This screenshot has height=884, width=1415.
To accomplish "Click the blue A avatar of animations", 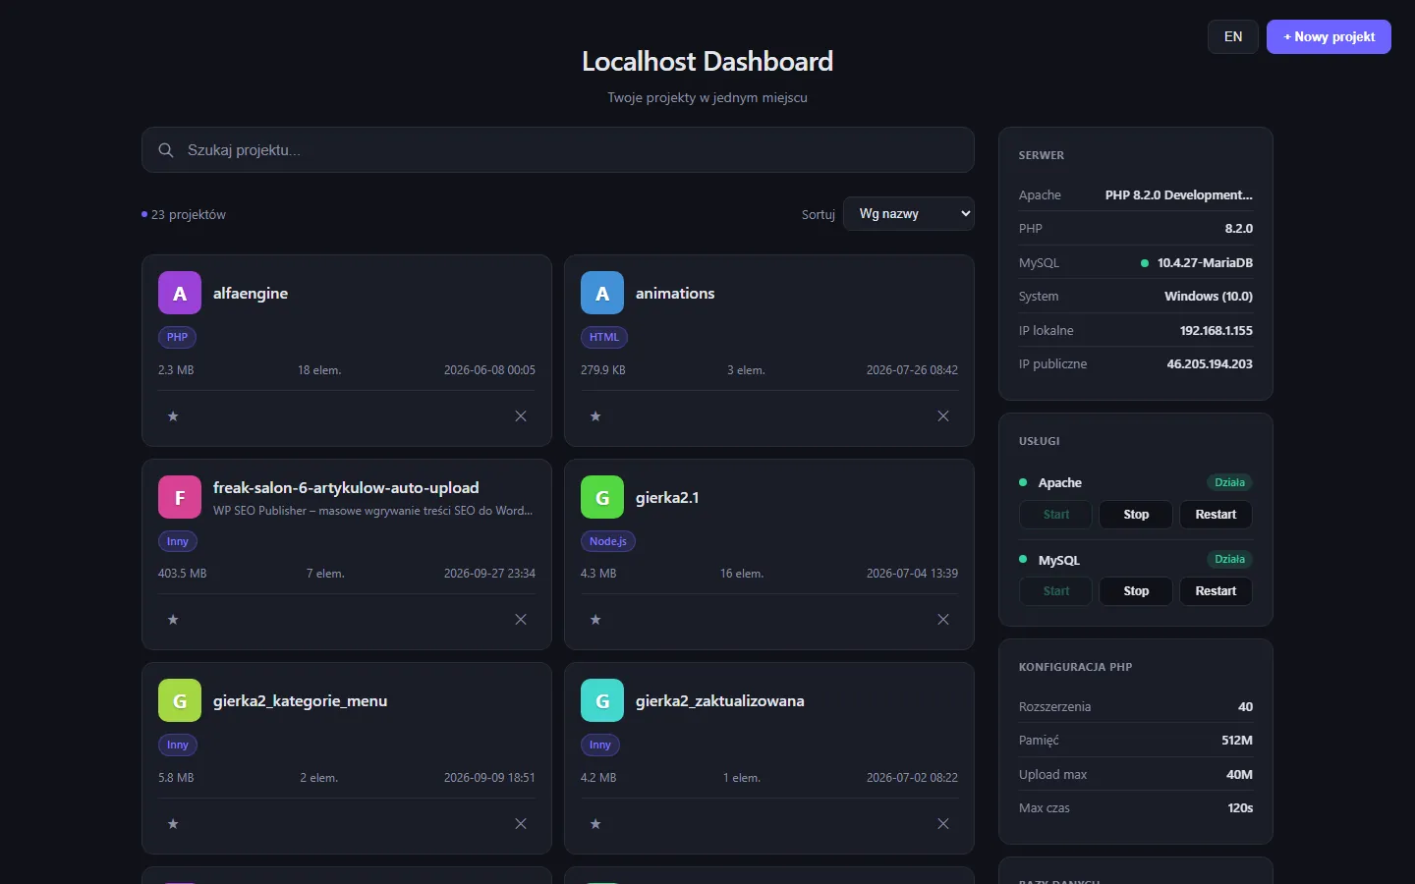I will pyautogui.click(x=602, y=293).
